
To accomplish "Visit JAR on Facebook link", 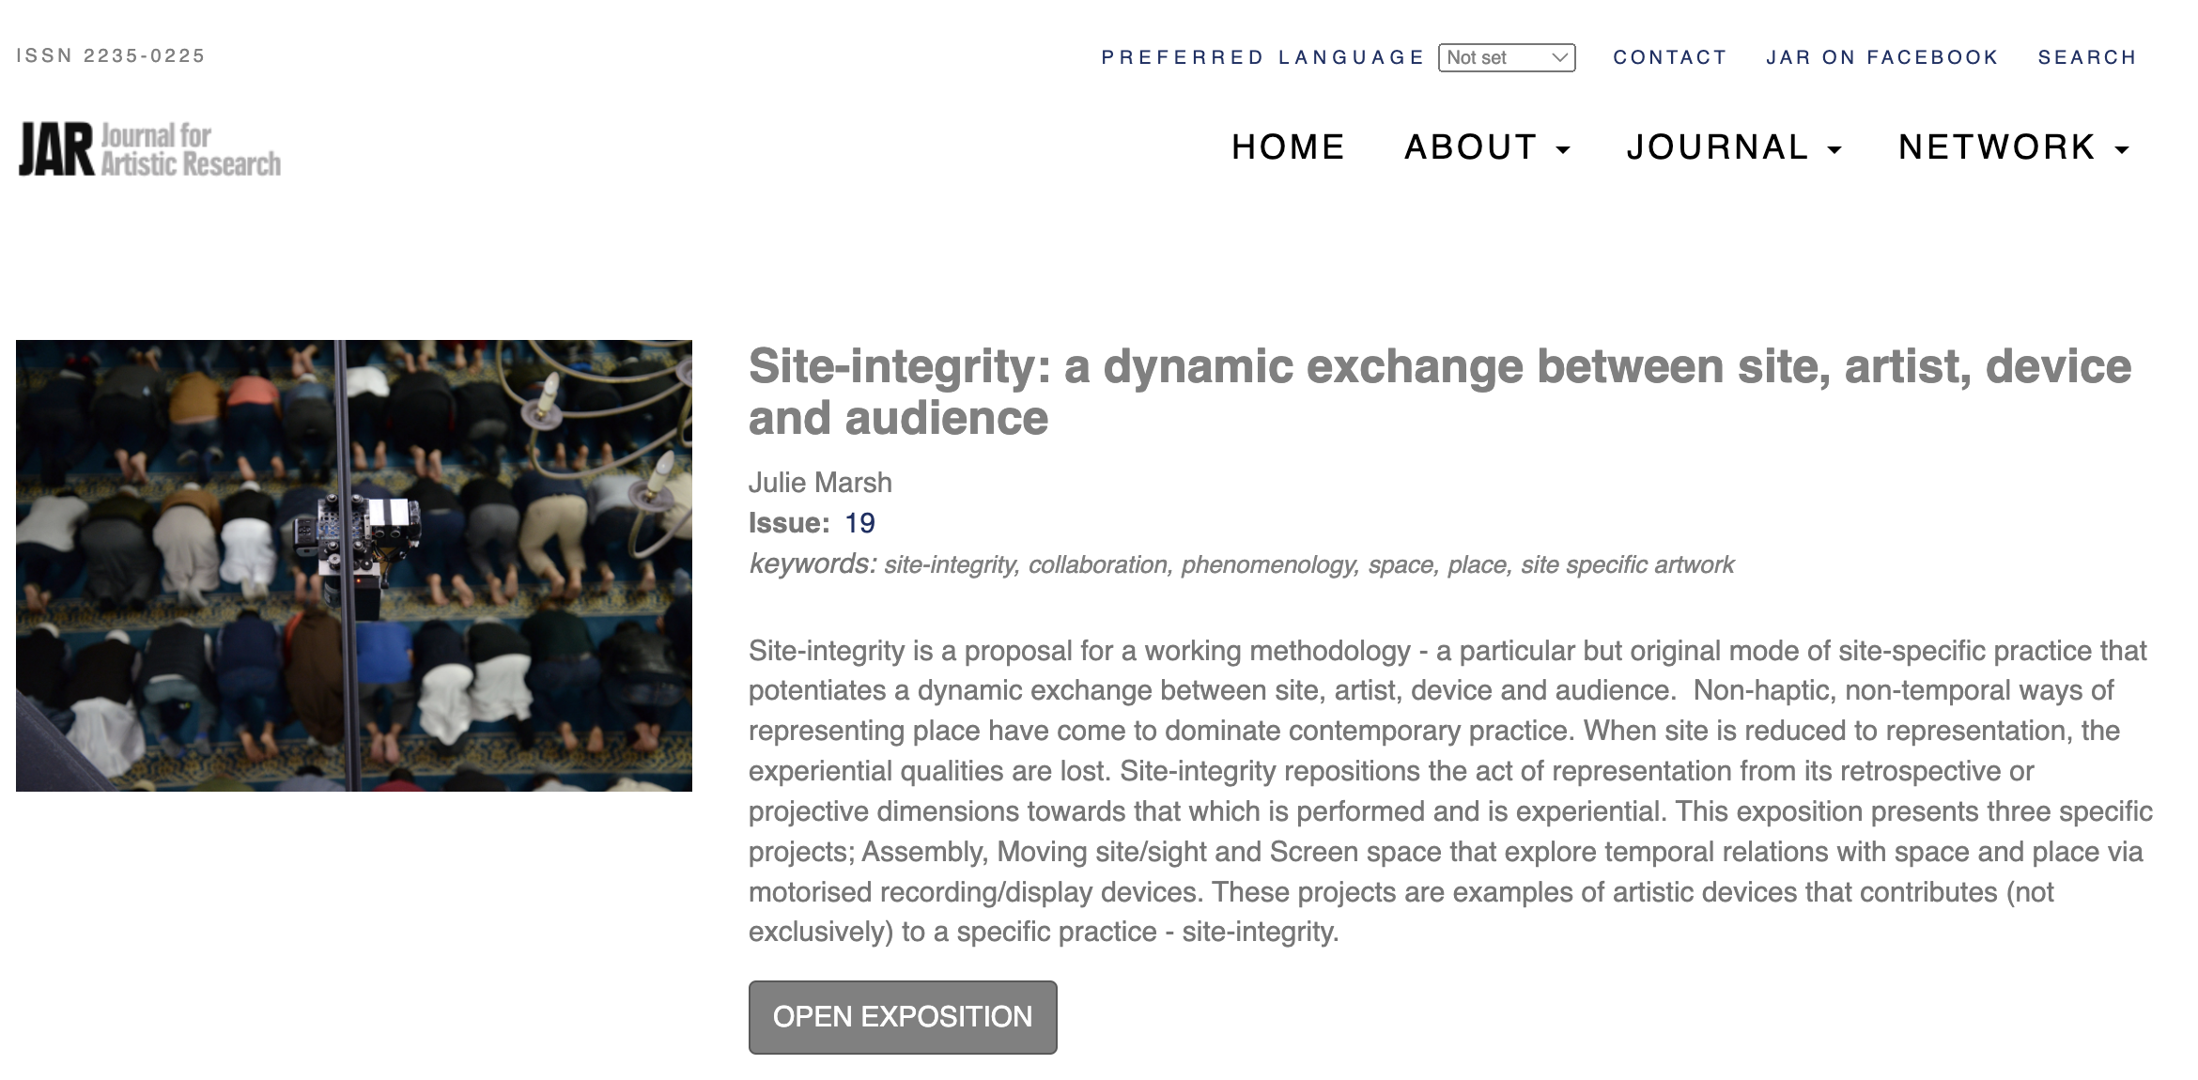I will tap(1881, 58).
